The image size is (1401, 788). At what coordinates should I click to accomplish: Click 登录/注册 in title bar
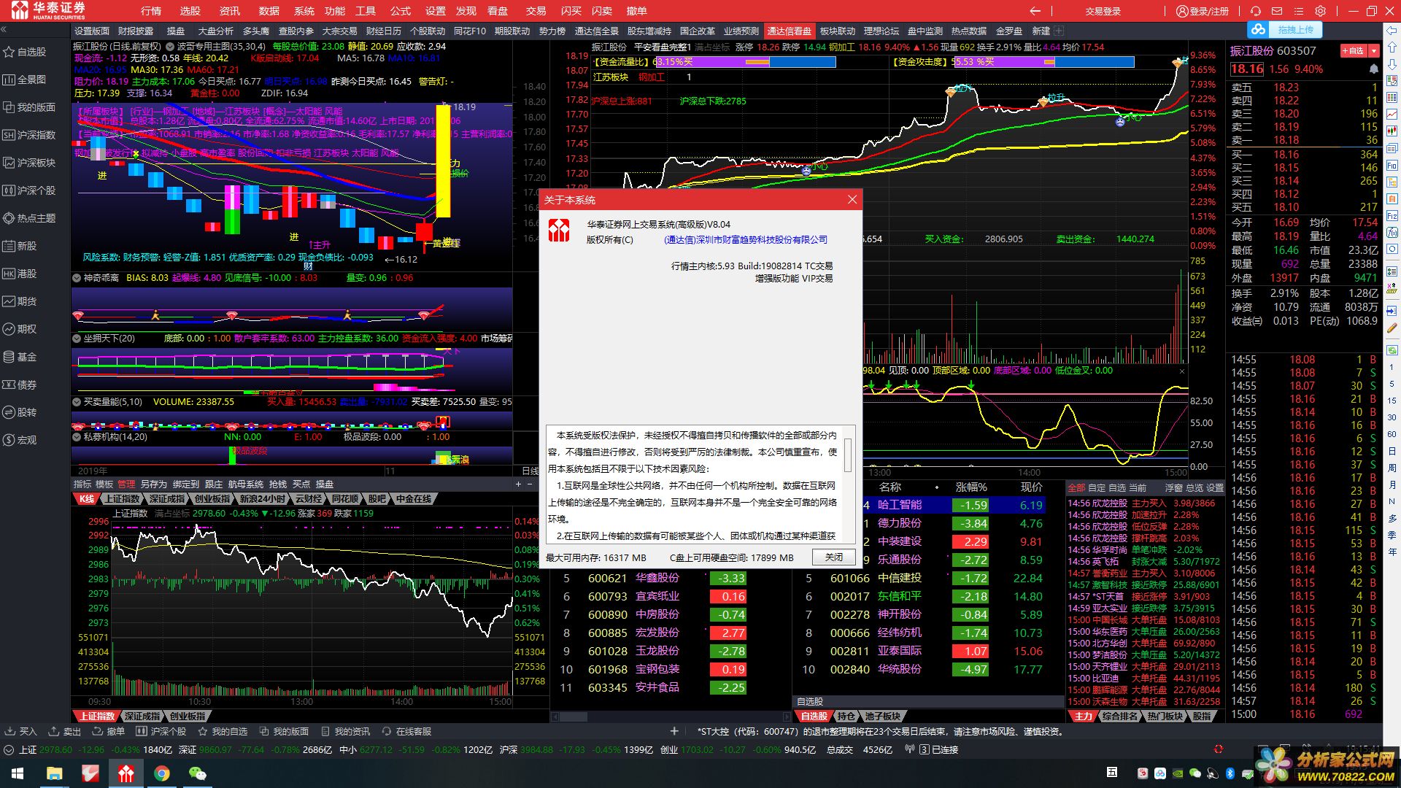coord(1203,11)
